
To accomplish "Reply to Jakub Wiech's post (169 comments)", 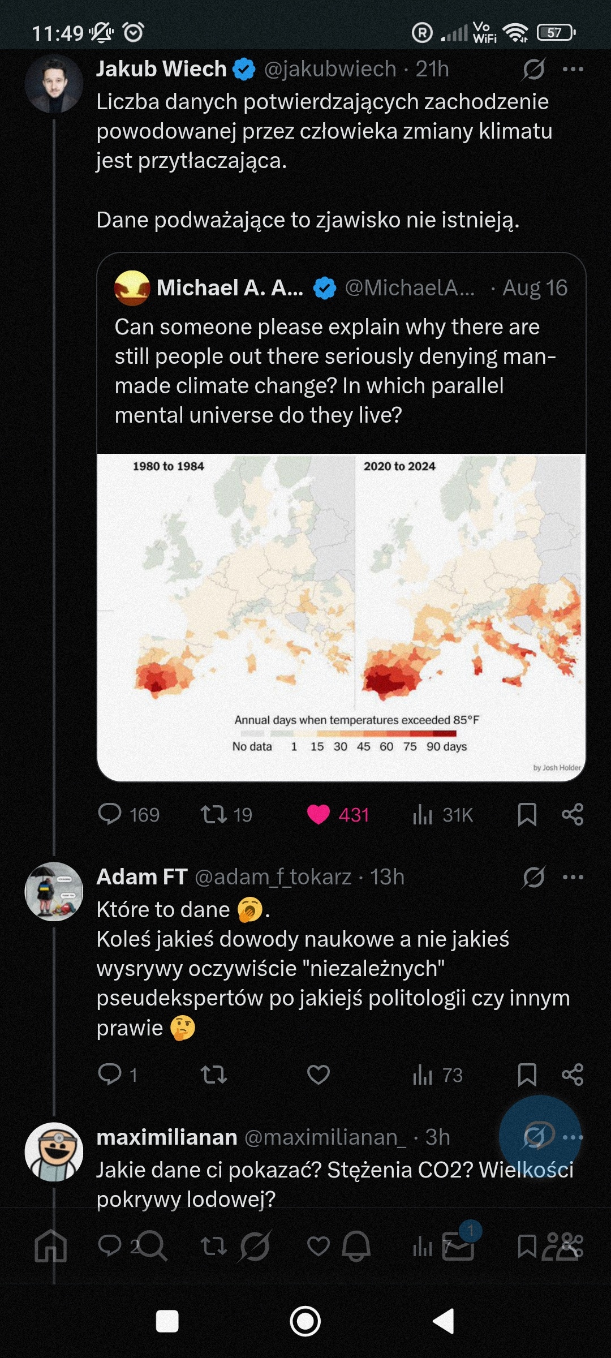I will click(x=110, y=814).
